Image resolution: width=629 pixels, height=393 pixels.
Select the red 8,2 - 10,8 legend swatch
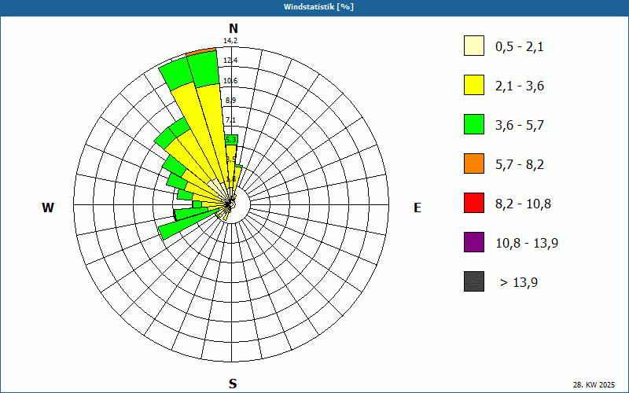coord(474,203)
